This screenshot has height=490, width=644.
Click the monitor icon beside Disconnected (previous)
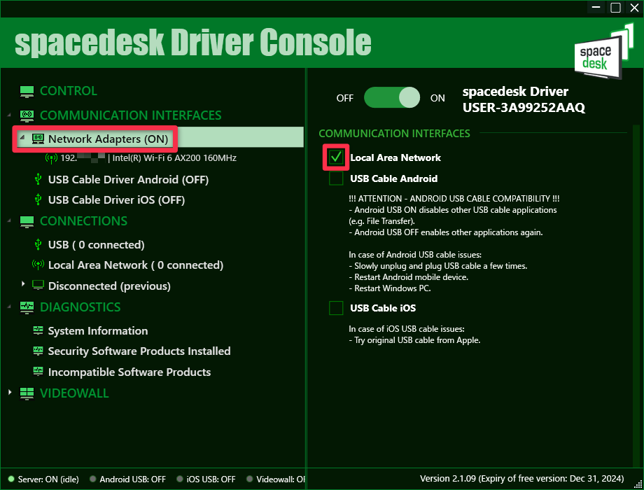tap(38, 285)
